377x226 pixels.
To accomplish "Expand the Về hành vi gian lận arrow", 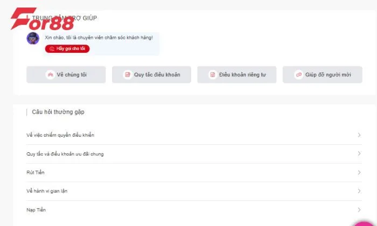I will [359, 191].
